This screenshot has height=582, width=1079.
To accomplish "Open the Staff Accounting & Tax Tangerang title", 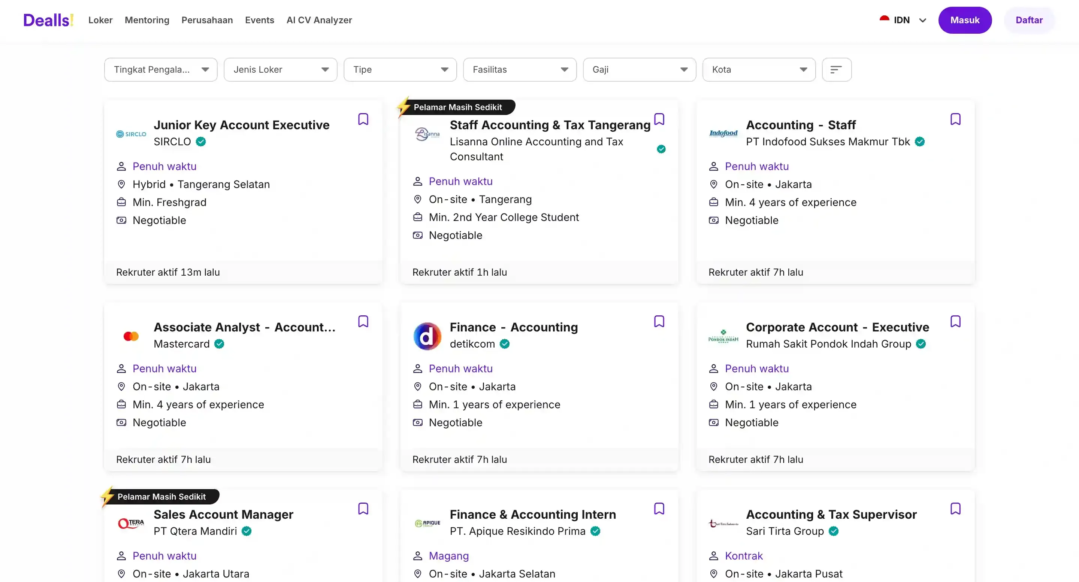I will 550,125.
